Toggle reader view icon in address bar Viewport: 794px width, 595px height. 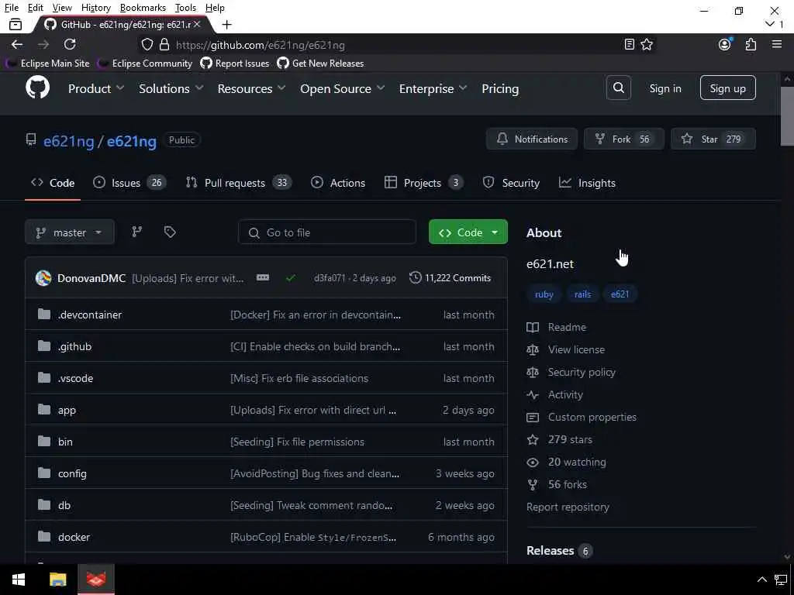coord(629,44)
